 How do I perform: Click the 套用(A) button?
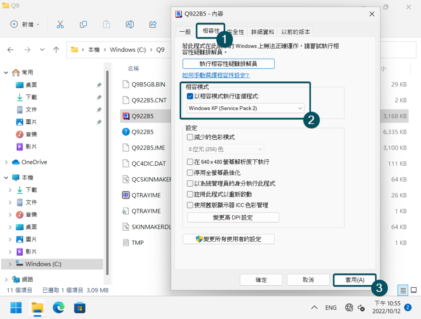[355, 280]
